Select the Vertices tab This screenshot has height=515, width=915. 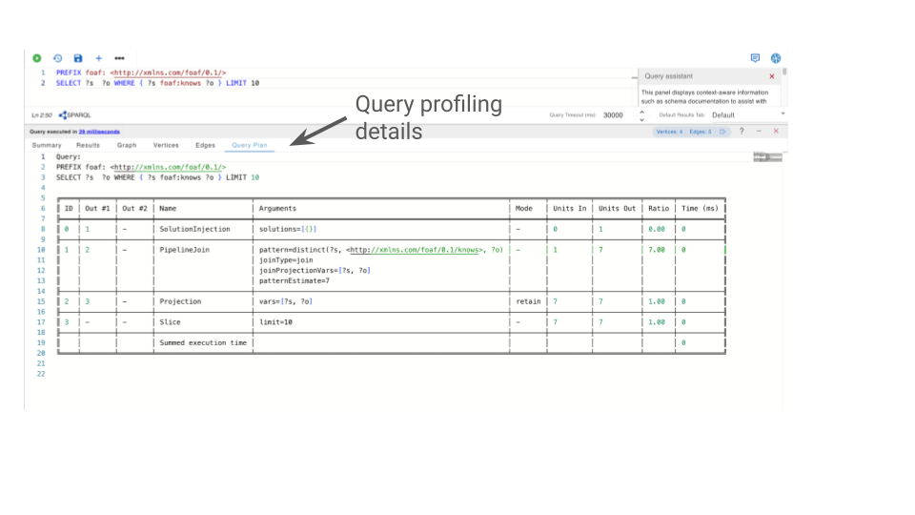(166, 145)
